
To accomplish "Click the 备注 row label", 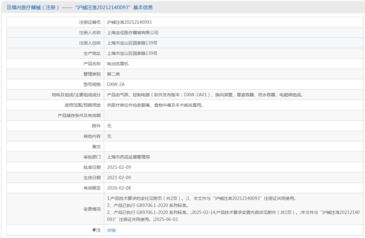I will click(x=96, y=147).
